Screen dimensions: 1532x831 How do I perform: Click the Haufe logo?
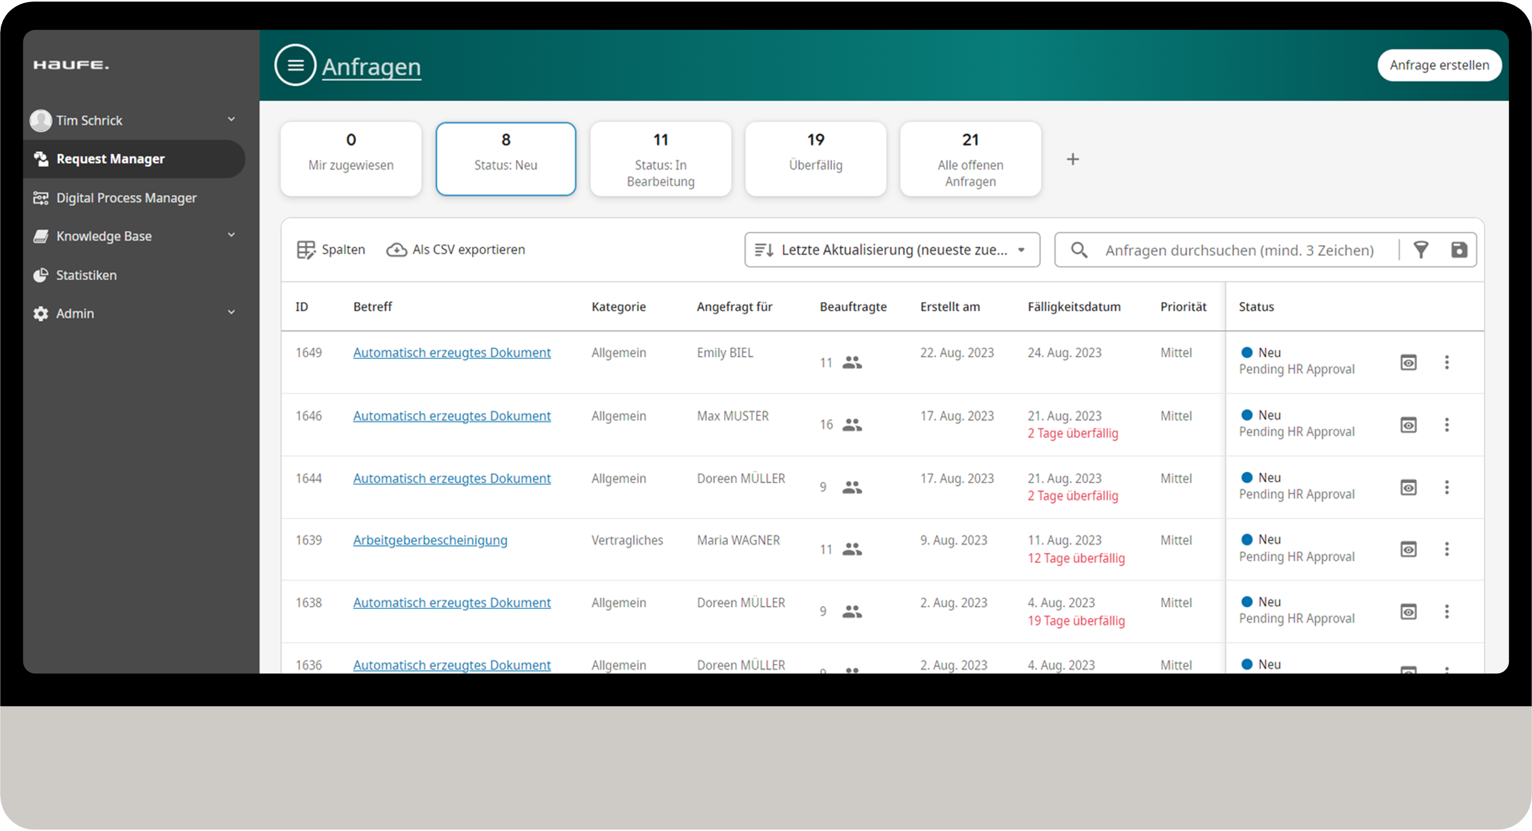pyautogui.click(x=71, y=65)
